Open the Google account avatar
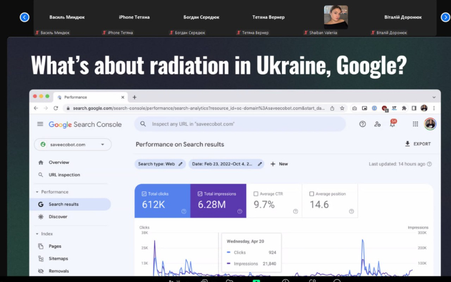The image size is (451, 282). pyautogui.click(x=430, y=124)
